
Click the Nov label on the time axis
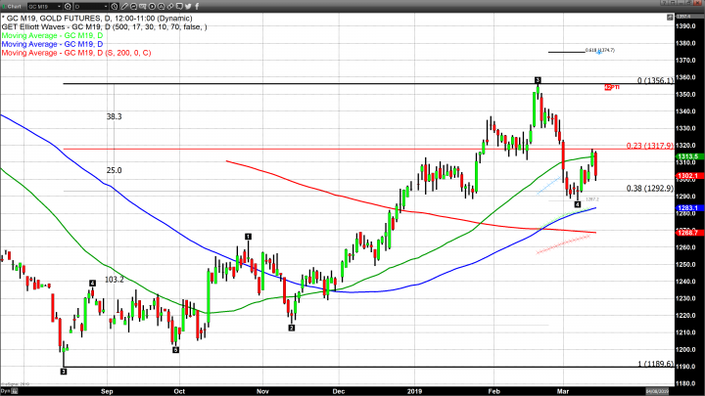coord(263,391)
